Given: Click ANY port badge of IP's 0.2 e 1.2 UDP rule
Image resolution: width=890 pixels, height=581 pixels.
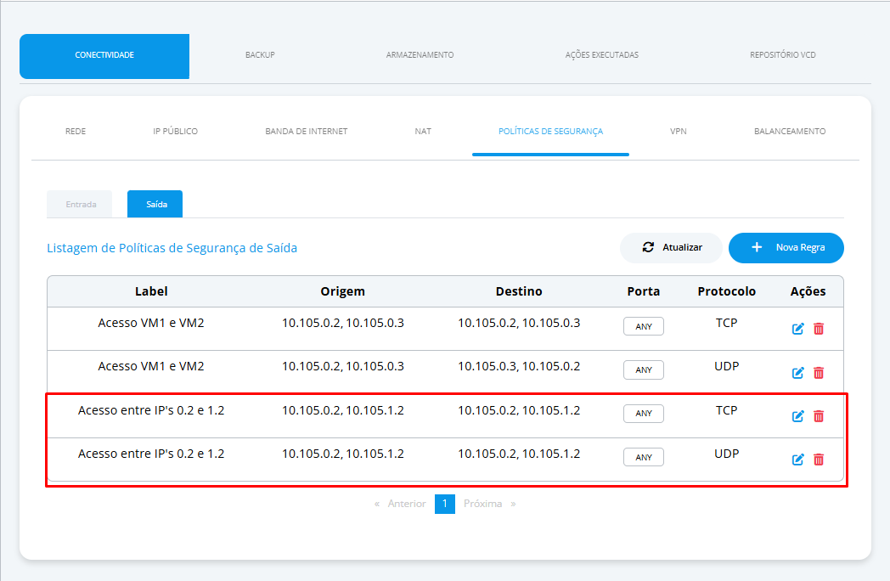Looking at the screenshot, I should coord(644,457).
